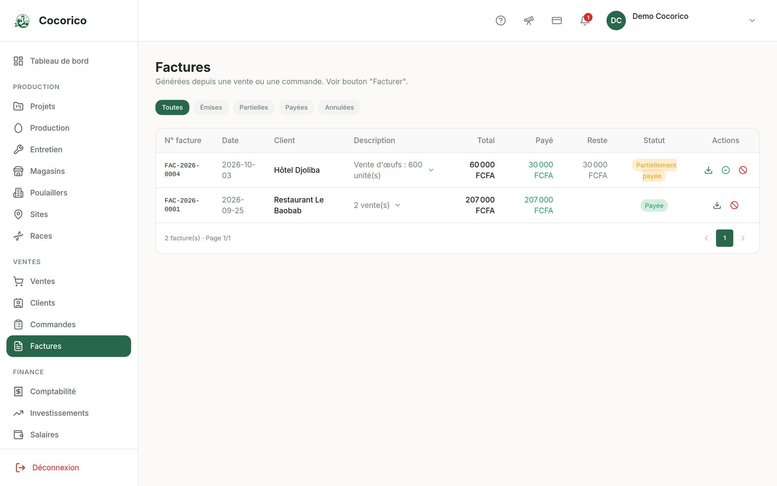
Task: Select the Partielles filter
Action: [253, 107]
